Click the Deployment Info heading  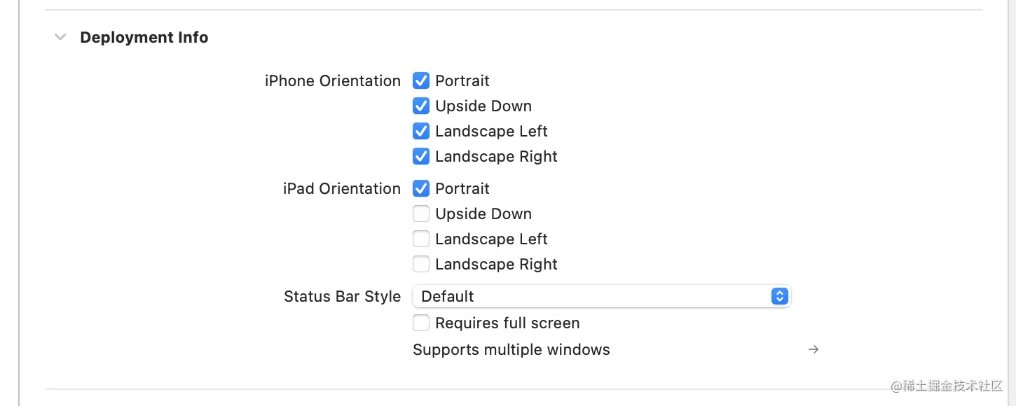(144, 37)
